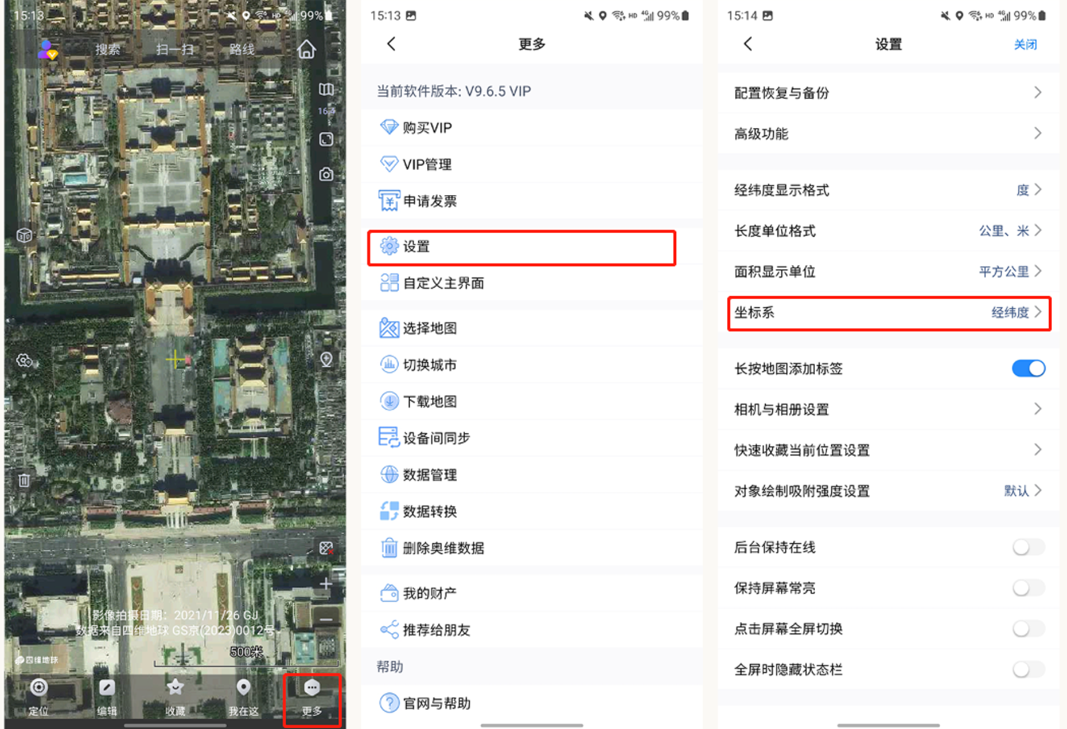The image size is (1067, 729).
Task: Tap the home icon on map
Action: point(306,49)
